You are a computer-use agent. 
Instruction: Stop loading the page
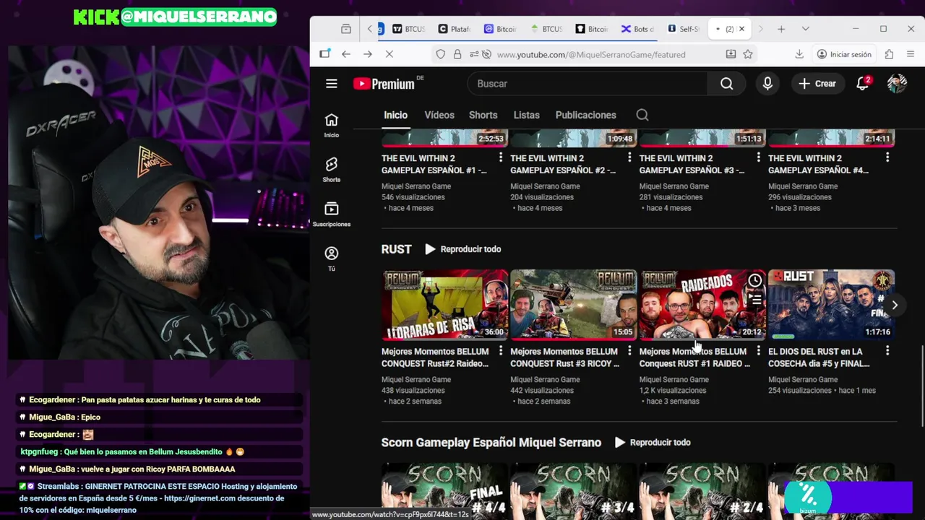coord(390,54)
